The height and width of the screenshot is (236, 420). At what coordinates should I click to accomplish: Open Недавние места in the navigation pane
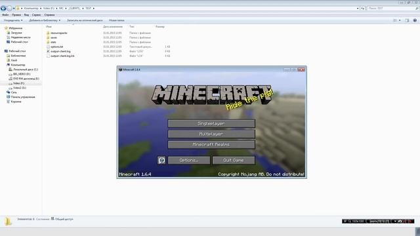click(x=20, y=37)
